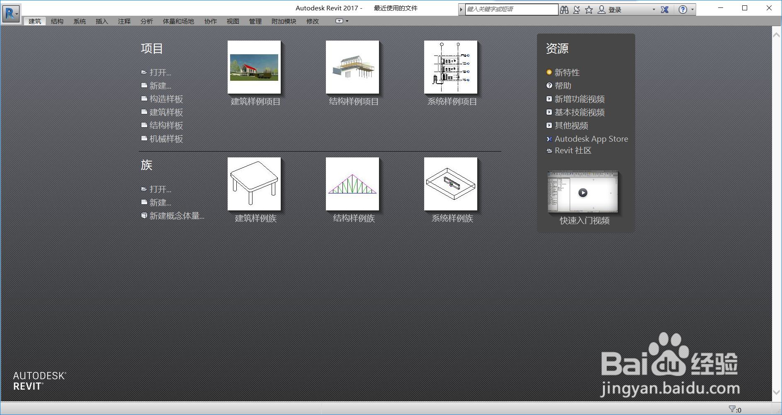
Task: Click the sign-in user icon
Action: coord(602,10)
